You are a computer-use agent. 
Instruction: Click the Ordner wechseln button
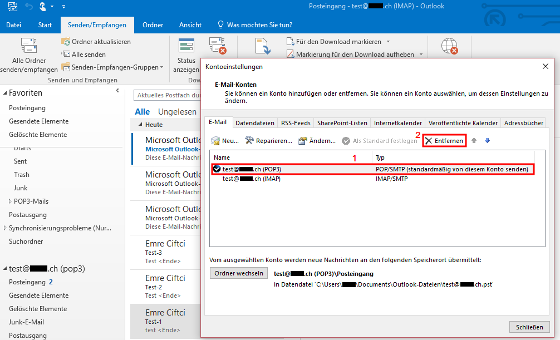click(239, 273)
